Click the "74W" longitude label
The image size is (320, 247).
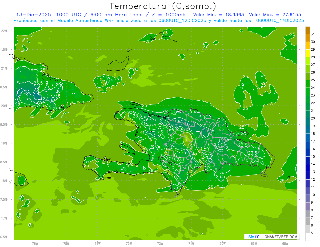tap(98, 244)
